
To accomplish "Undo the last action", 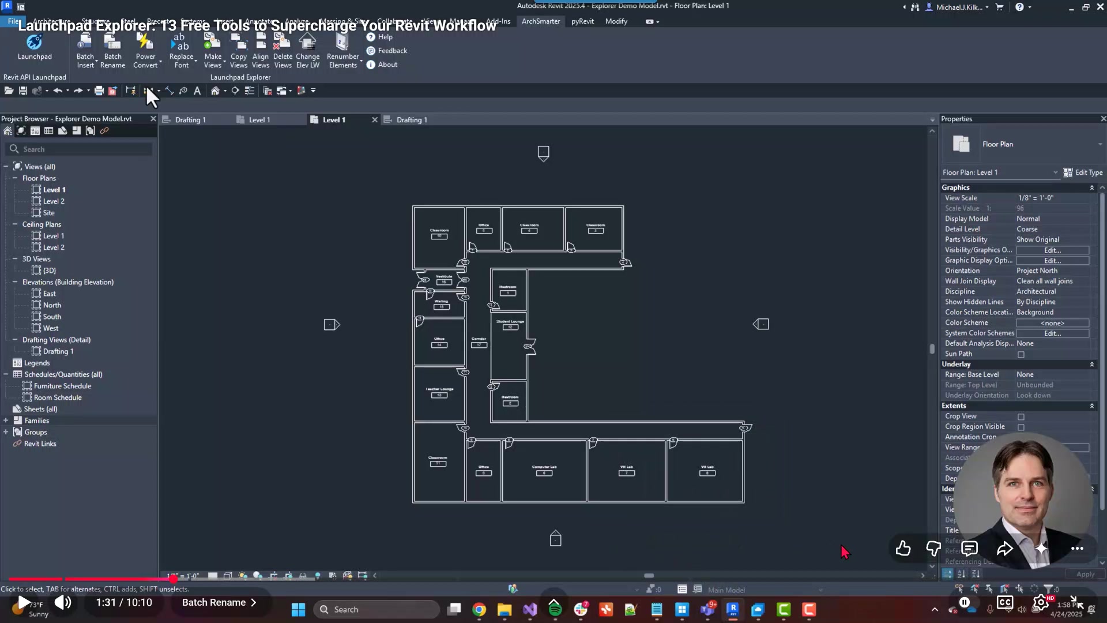I will pyautogui.click(x=58, y=91).
